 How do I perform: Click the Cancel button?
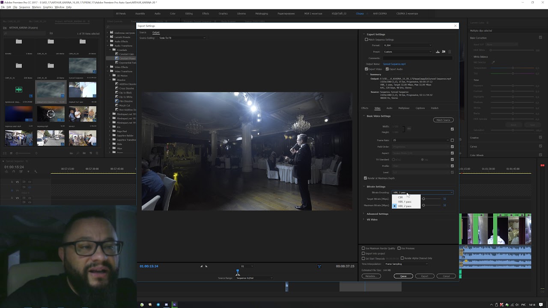pyautogui.click(x=446, y=276)
